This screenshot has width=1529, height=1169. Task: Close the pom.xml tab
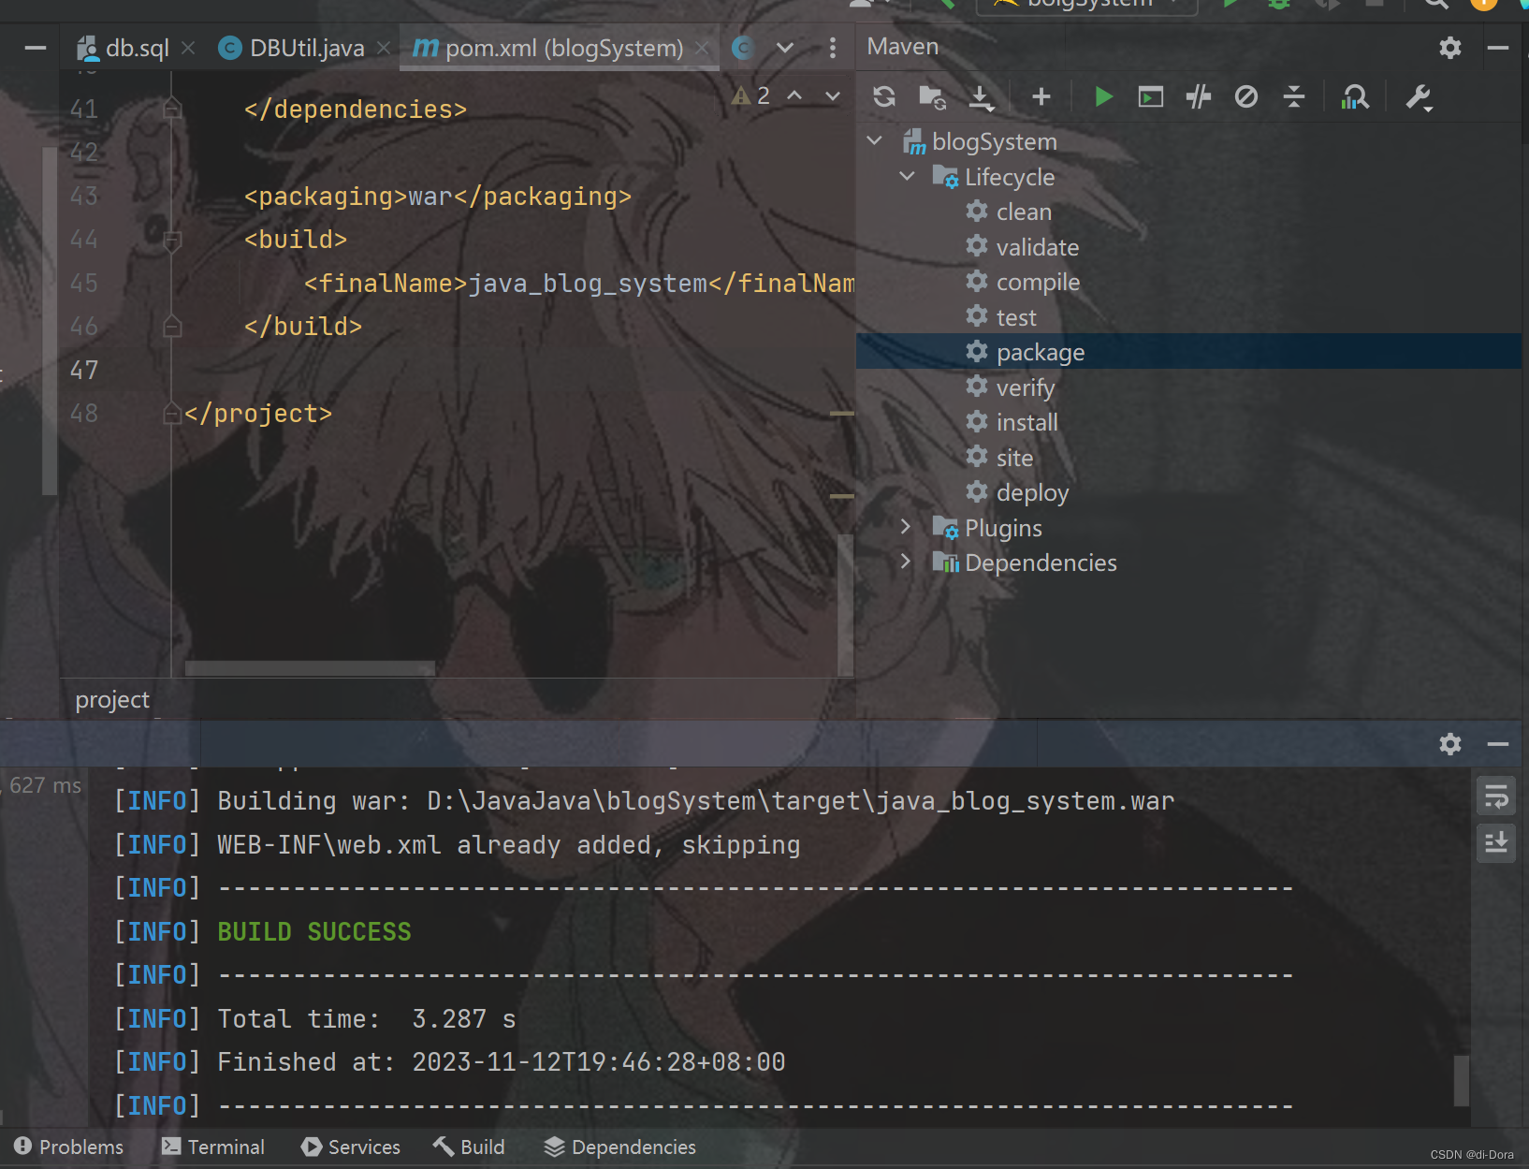coord(702,48)
